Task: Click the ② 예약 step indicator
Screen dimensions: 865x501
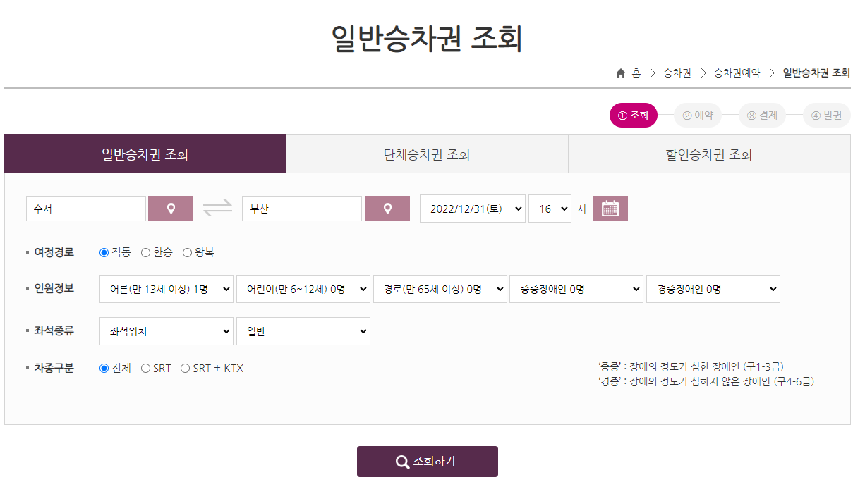Action: [x=698, y=115]
